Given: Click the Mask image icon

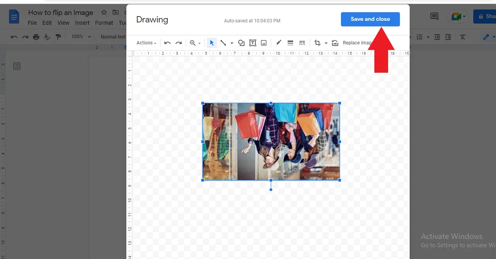Looking at the screenshot, I should click(335, 42).
